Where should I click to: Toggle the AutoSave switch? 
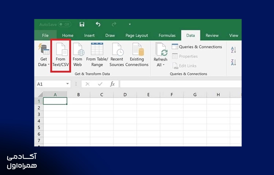64,24
